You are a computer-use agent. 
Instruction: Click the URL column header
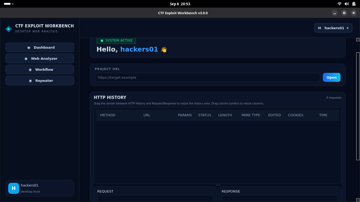pos(147,115)
